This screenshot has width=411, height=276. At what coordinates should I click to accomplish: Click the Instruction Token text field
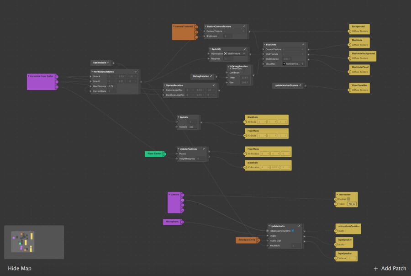click(x=352, y=204)
